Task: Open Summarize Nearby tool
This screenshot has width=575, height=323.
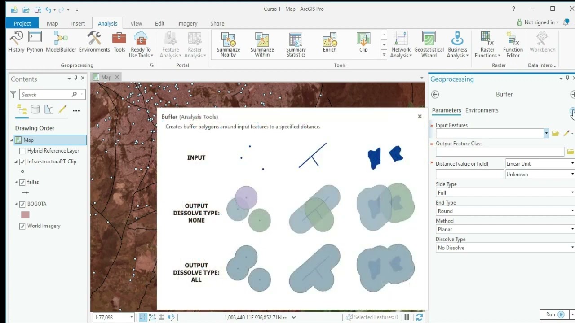Action: (228, 45)
